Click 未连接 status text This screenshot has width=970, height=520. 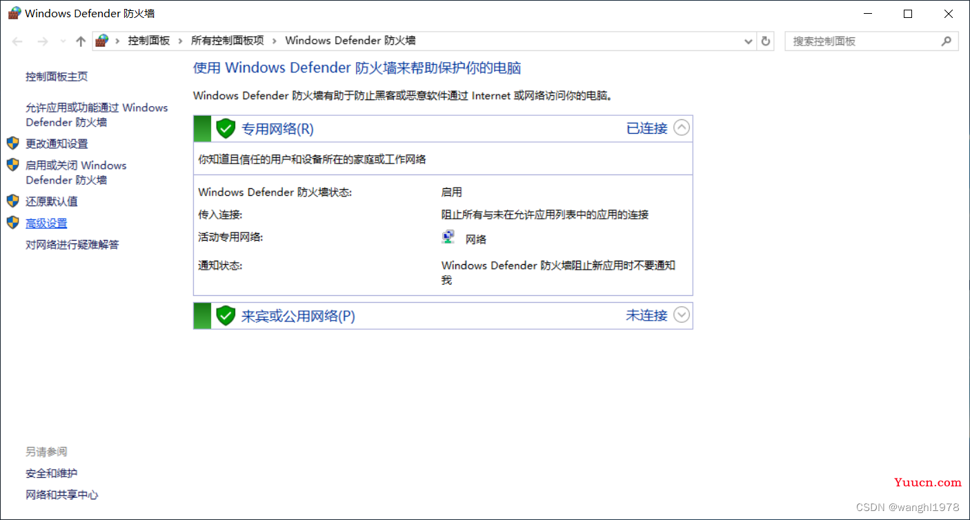646,315
